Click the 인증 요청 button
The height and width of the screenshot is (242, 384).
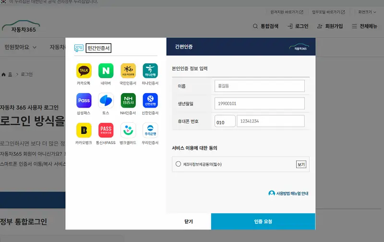(x=263, y=221)
